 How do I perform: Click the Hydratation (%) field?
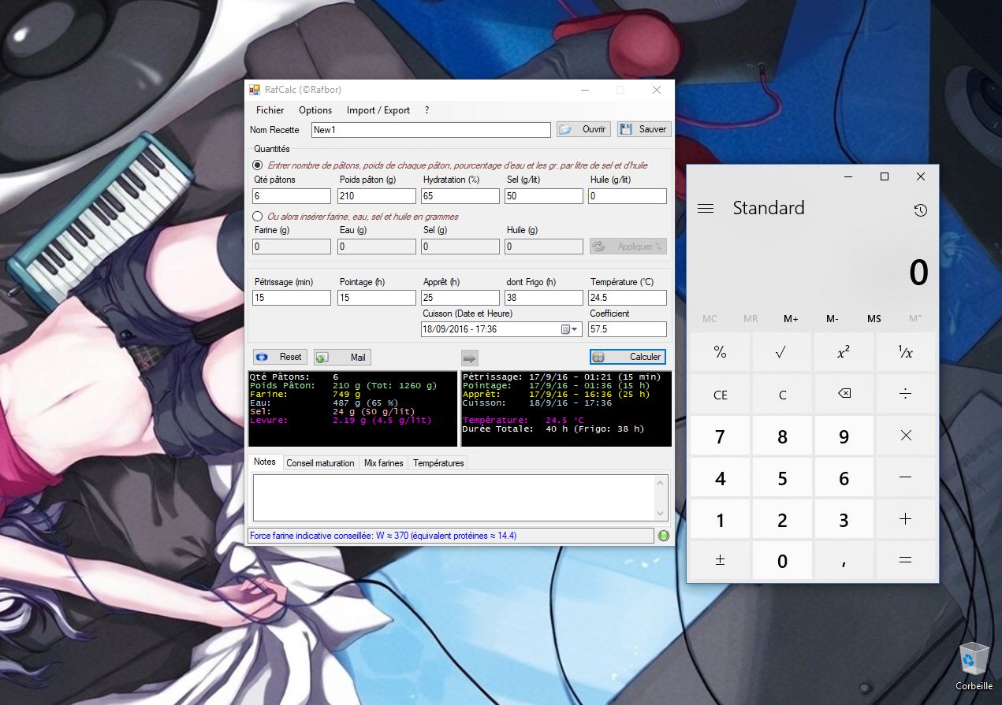pyautogui.click(x=460, y=196)
